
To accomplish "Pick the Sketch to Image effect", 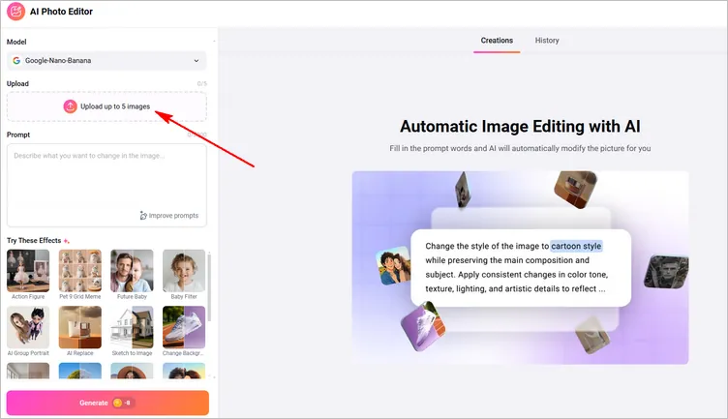I will 132,327.
